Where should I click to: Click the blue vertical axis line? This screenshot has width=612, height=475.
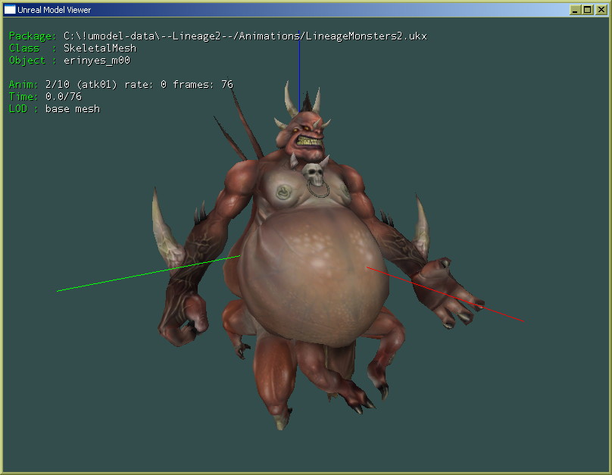[299, 70]
